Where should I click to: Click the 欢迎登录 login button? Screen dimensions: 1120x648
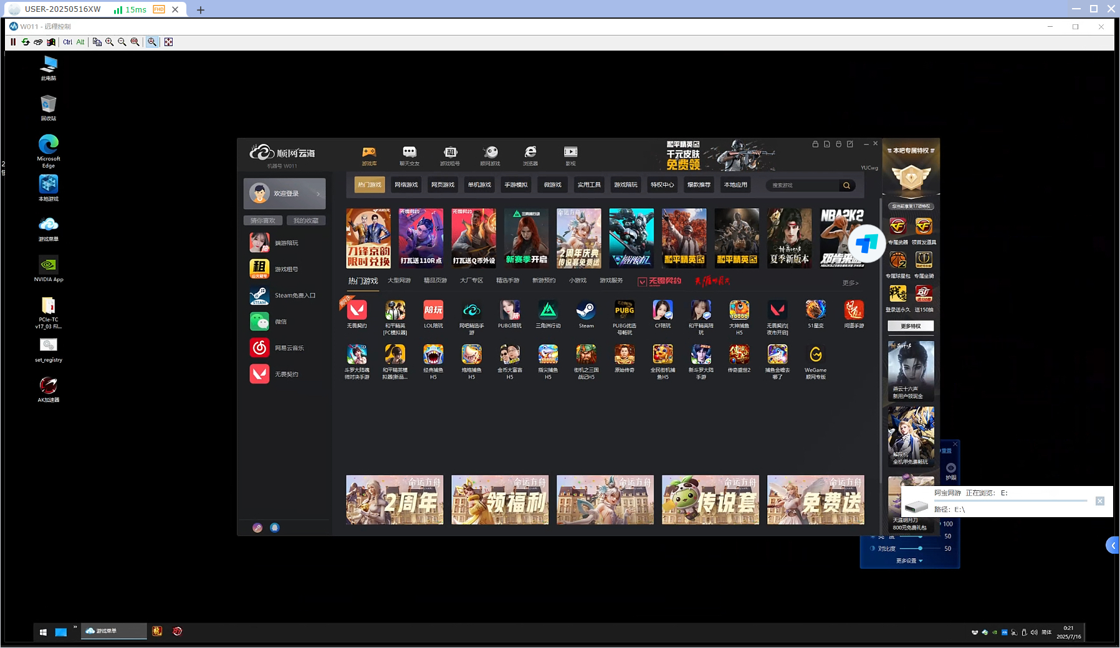click(284, 194)
